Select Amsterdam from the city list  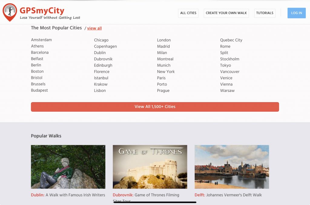point(41,40)
